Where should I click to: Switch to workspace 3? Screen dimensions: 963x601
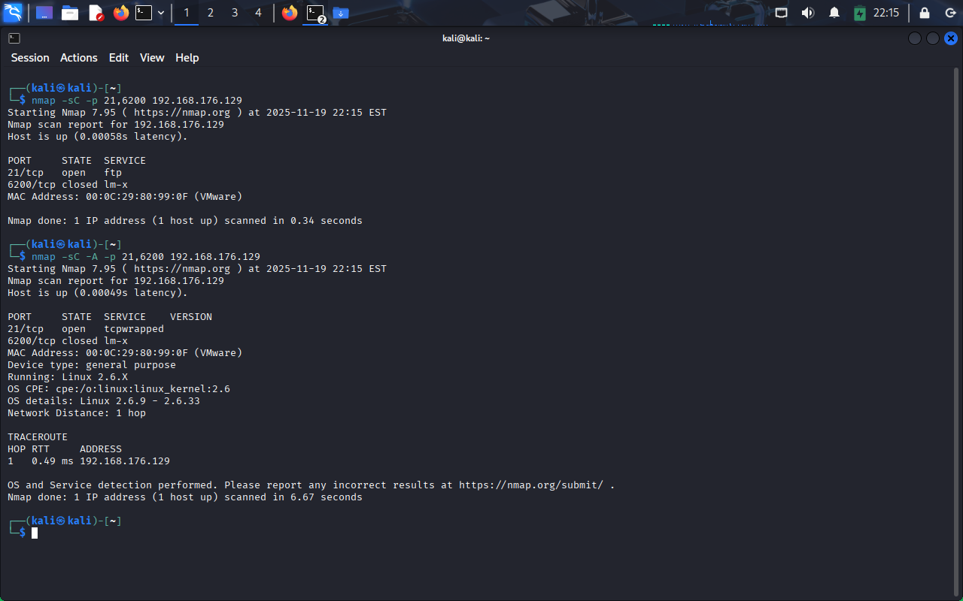[235, 13]
